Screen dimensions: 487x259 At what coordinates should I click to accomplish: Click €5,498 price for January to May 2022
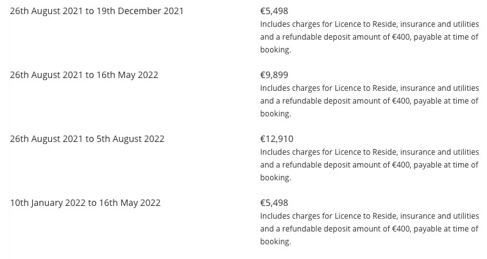(x=274, y=203)
